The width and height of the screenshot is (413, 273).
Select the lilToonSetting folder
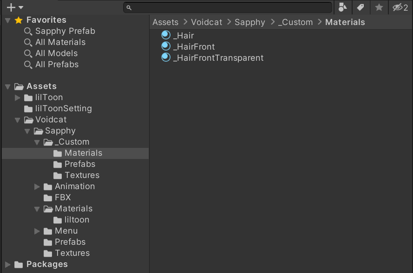pyautogui.click(x=63, y=108)
